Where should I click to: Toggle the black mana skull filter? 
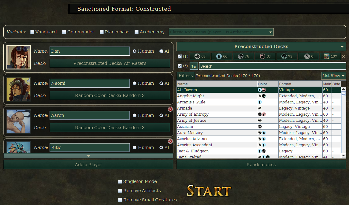pos(243,57)
